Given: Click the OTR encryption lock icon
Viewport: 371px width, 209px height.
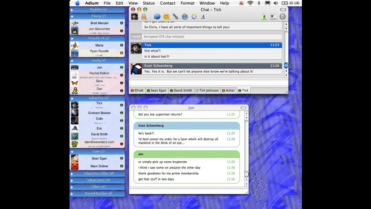Looking at the screenshot, I should click(x=144, y=17).
